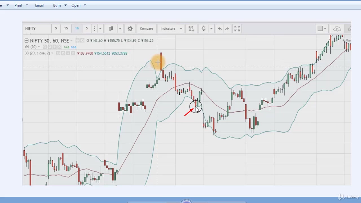
Task: Open the Burn menu
Action: click(57, 5)
